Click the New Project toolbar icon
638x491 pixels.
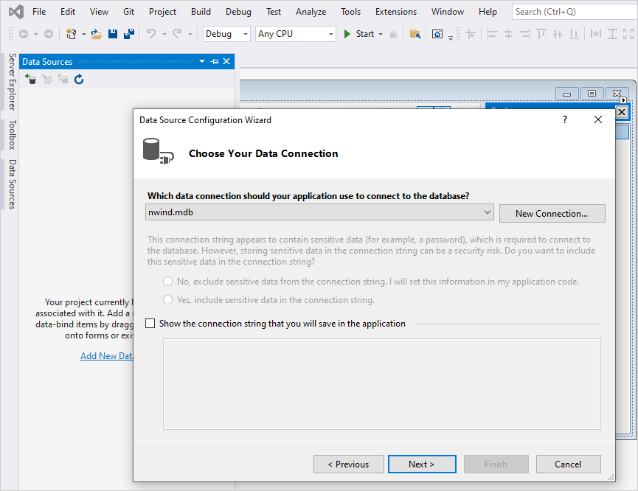coord(72,34)
